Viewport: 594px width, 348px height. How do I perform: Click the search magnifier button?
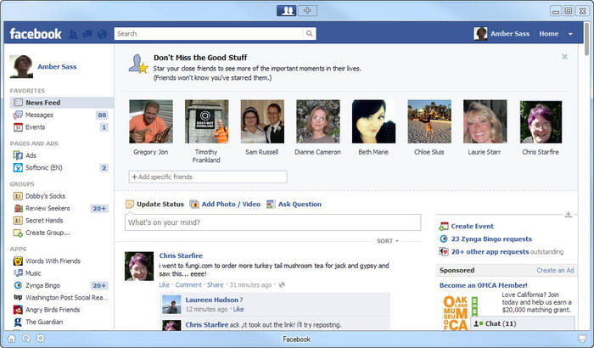coord(310,33)
